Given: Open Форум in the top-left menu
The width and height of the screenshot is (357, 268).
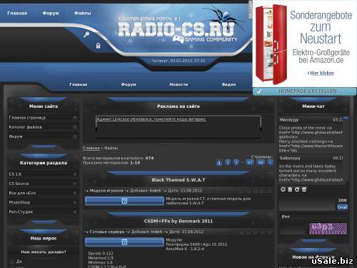Looking at the screenshot, I should click(51, 13).
